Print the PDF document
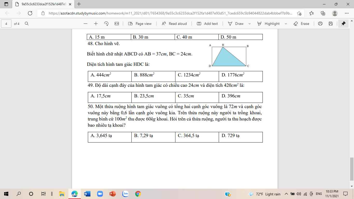The height and width of the screenshot is (199, 354). pos(320,24)
